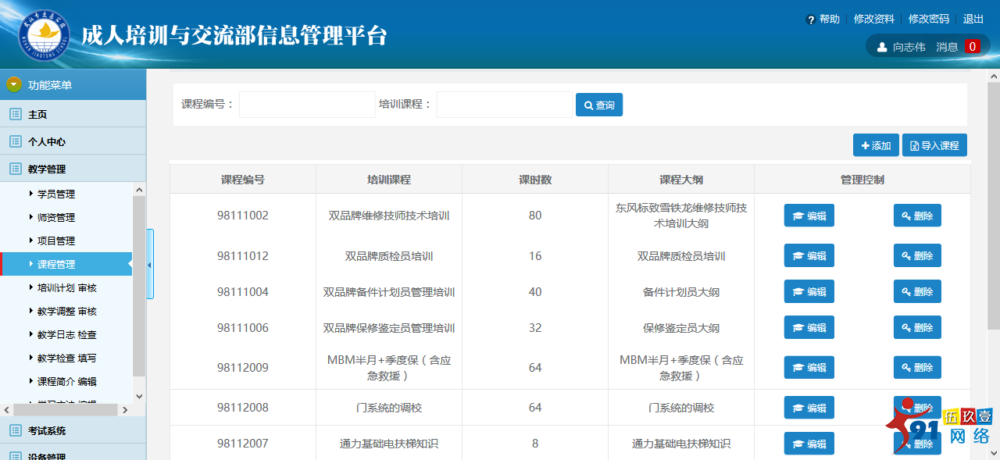Click the page vertical scrollbar down arrow
Viewport: 1000px width, 460px height.
point(993,452)
